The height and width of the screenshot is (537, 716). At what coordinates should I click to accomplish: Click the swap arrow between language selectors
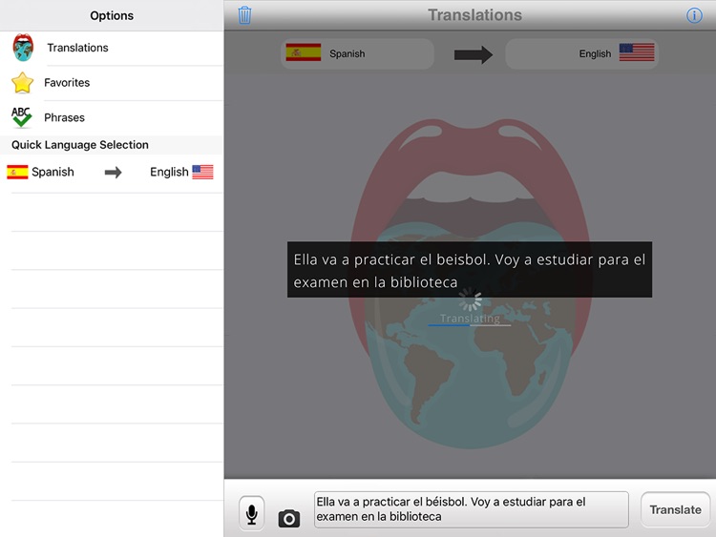473,54
